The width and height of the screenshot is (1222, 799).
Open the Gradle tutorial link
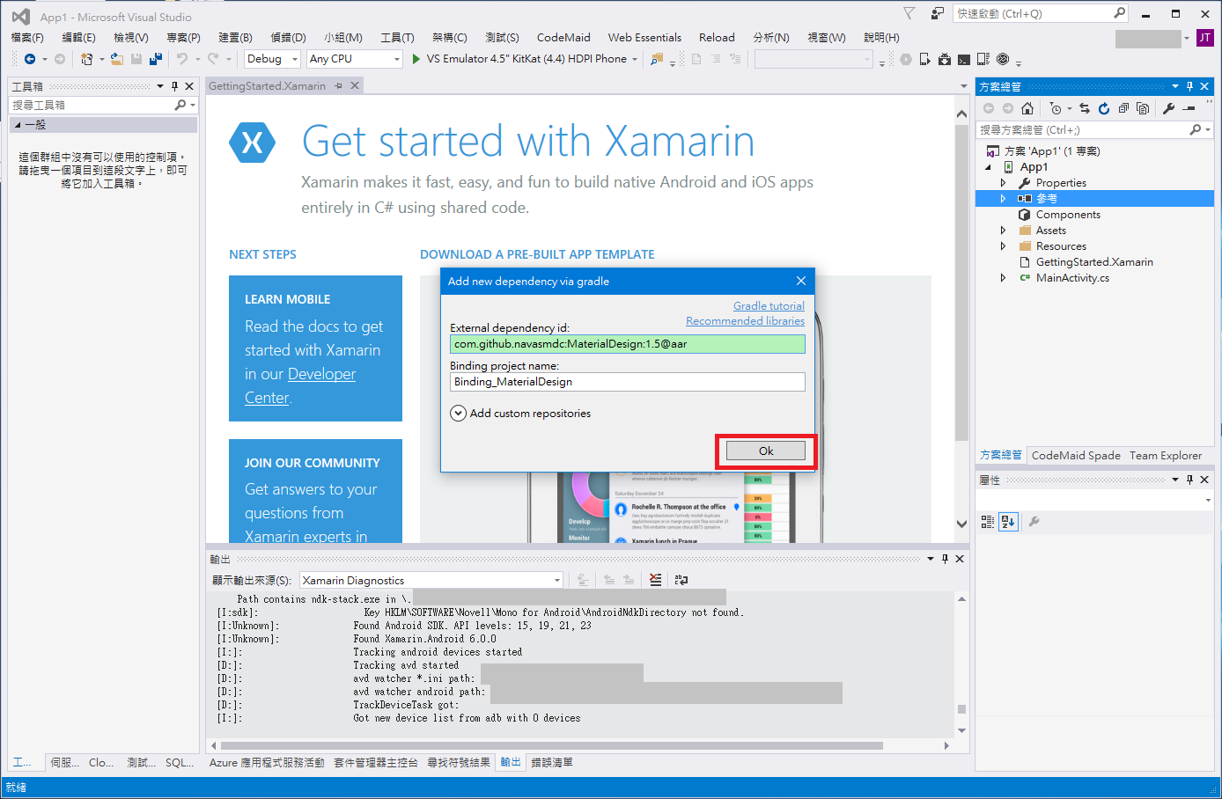[769, 305]
